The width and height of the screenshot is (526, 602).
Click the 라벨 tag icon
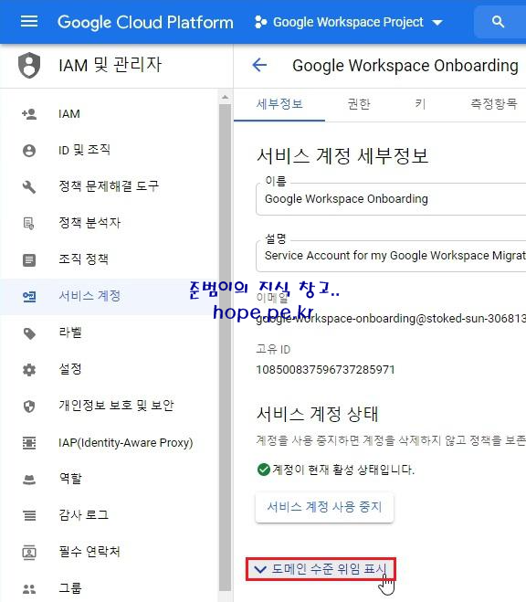tap(29, 333)
